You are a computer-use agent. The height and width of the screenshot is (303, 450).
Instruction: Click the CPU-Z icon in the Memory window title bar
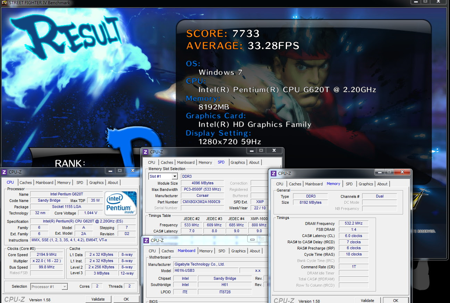274,174
